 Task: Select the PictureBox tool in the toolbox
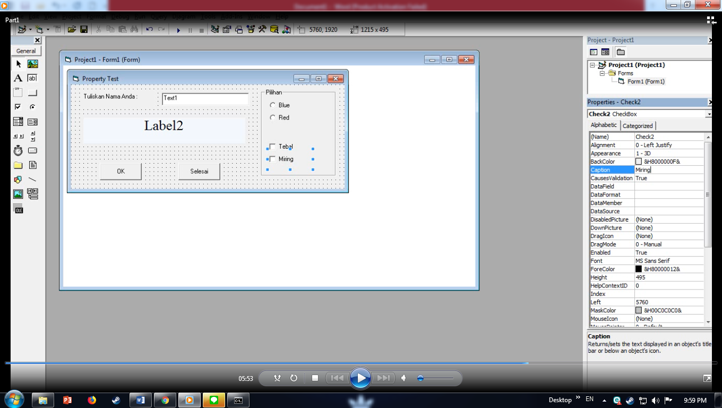coord(32,64)
